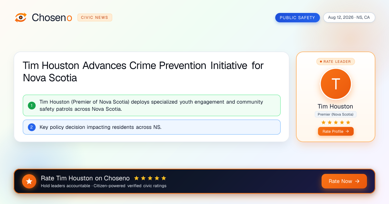Click the star rating in the bottom banner
This screenshot has width=389, height=204.
(150, 178)
